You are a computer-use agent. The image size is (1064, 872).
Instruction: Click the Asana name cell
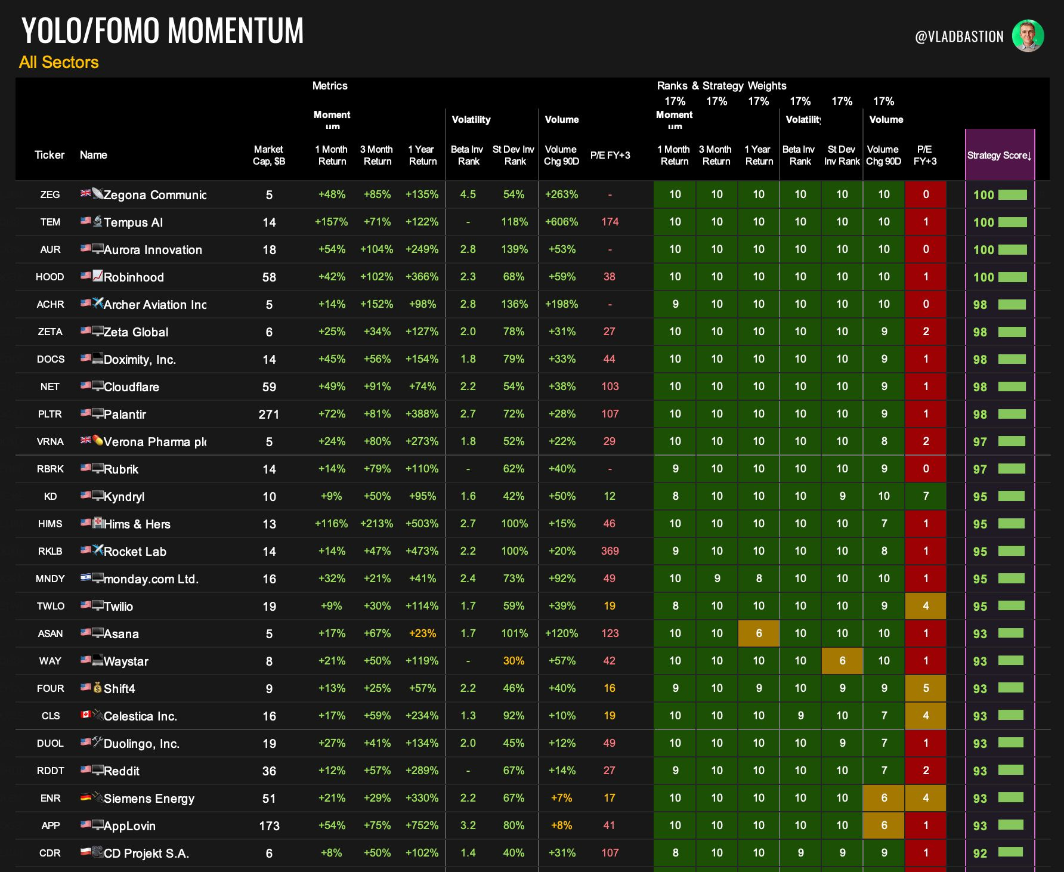tap(121, 634)
